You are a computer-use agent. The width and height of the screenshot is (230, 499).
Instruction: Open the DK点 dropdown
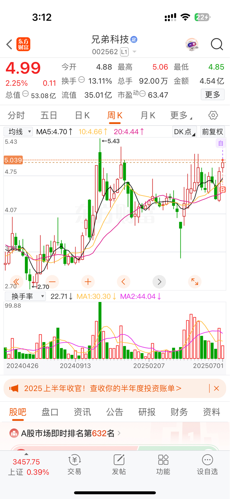[x=185, y=132]
